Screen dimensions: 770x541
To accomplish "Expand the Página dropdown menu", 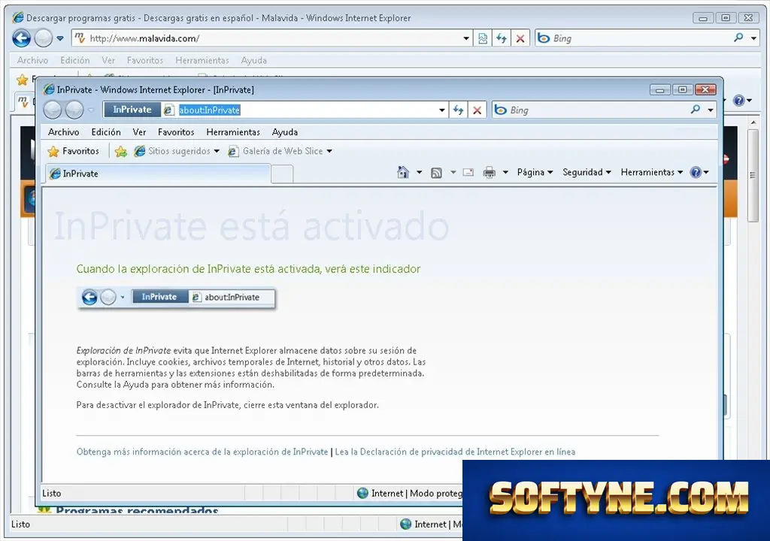I will click(535, 172).
